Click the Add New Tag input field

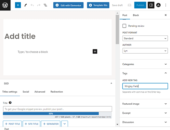[x=145, y=86]
